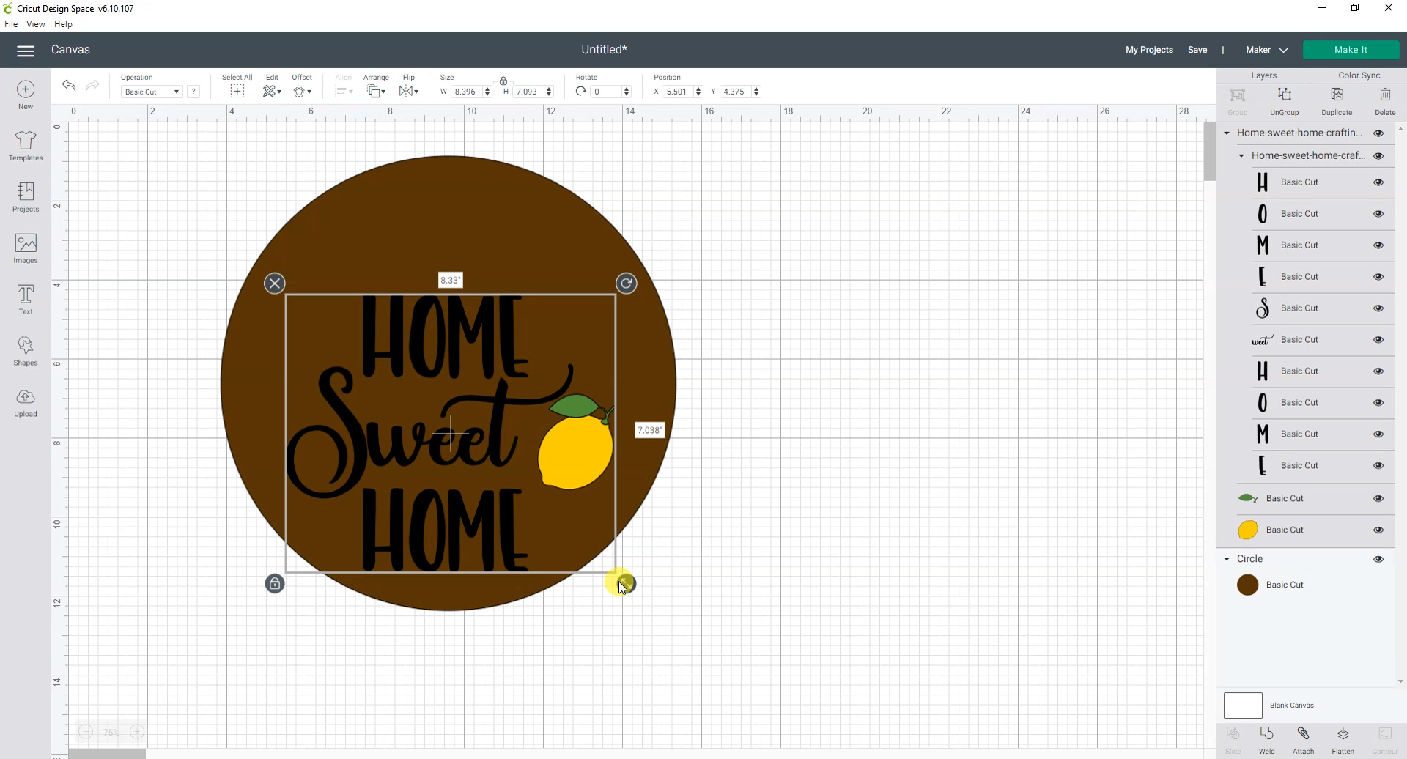Open the File menu
The image size is (1407, 759).
pos(11,24)
